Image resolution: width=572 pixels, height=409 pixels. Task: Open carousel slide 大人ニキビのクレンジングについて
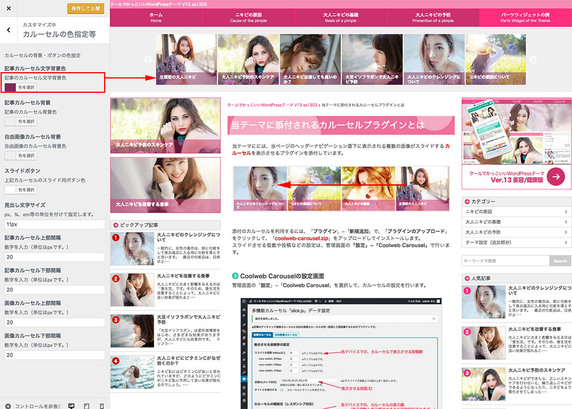[434, 60]
